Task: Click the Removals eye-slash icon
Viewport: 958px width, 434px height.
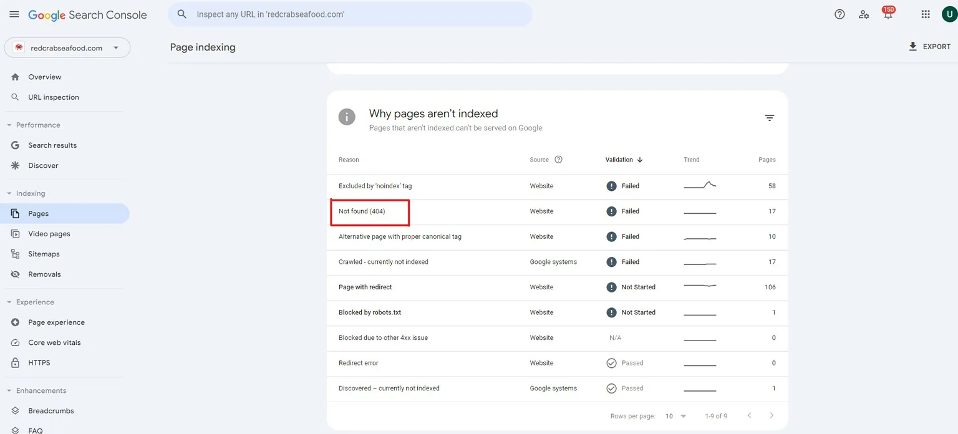Action: [x=15, y=274]
